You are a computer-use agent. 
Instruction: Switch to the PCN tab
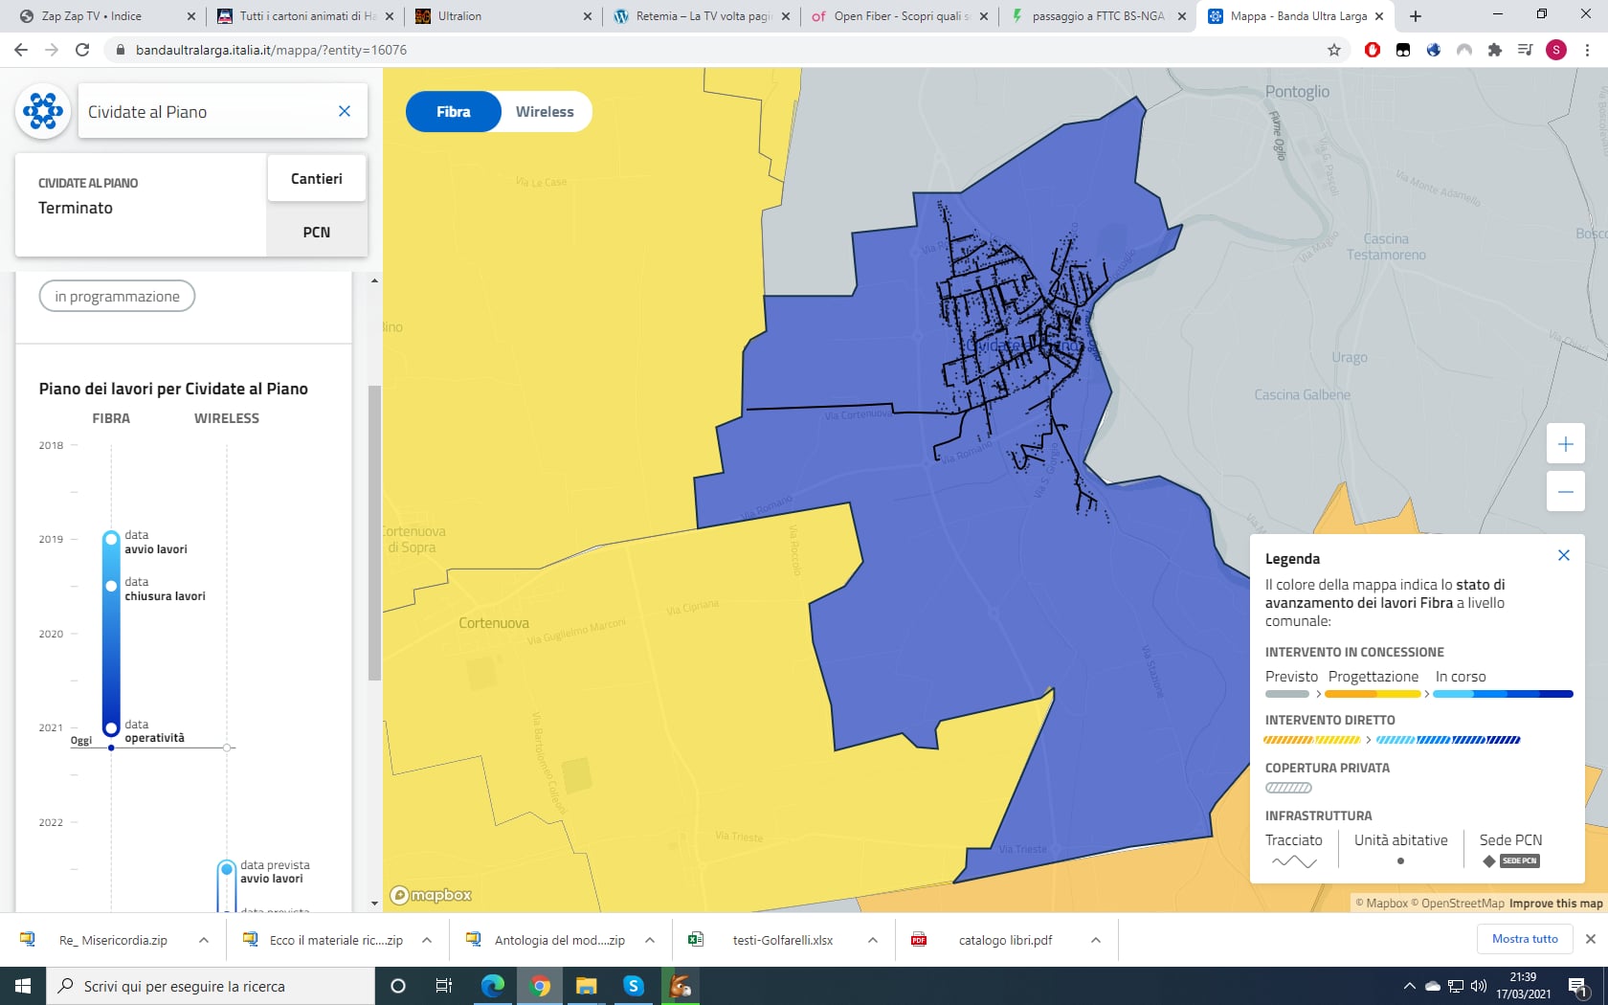coord(316,233)
